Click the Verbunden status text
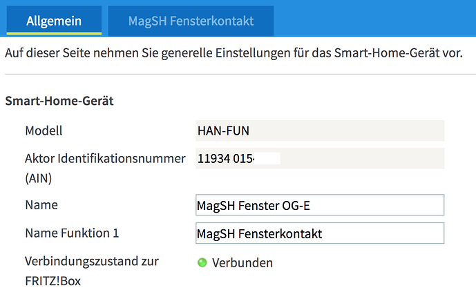Image resolution: width=476 pixels, height=299 pixels. click(242, 263)
